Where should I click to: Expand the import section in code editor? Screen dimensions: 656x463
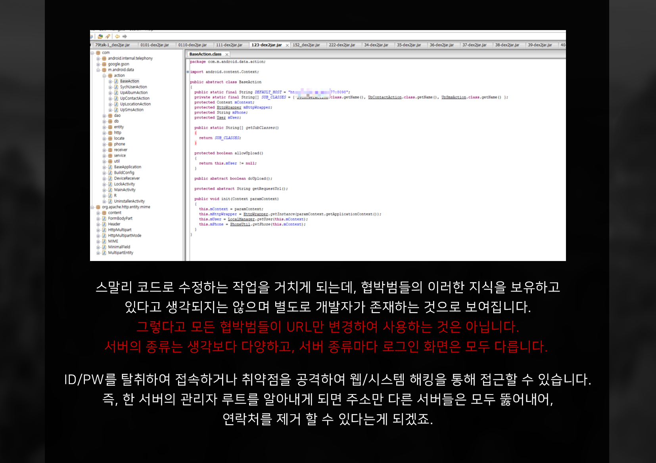coord(188,72)
